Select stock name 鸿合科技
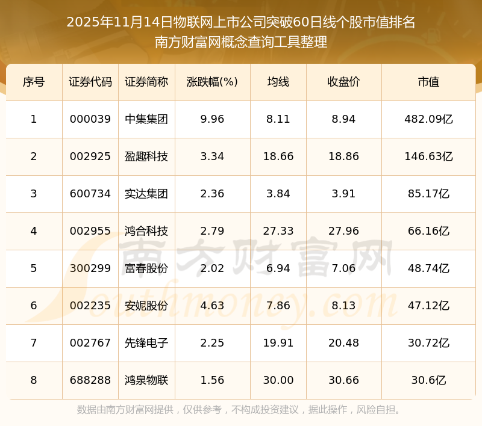Screen dimensions: 482x426 pyautogui.click(x=146, y=231)
